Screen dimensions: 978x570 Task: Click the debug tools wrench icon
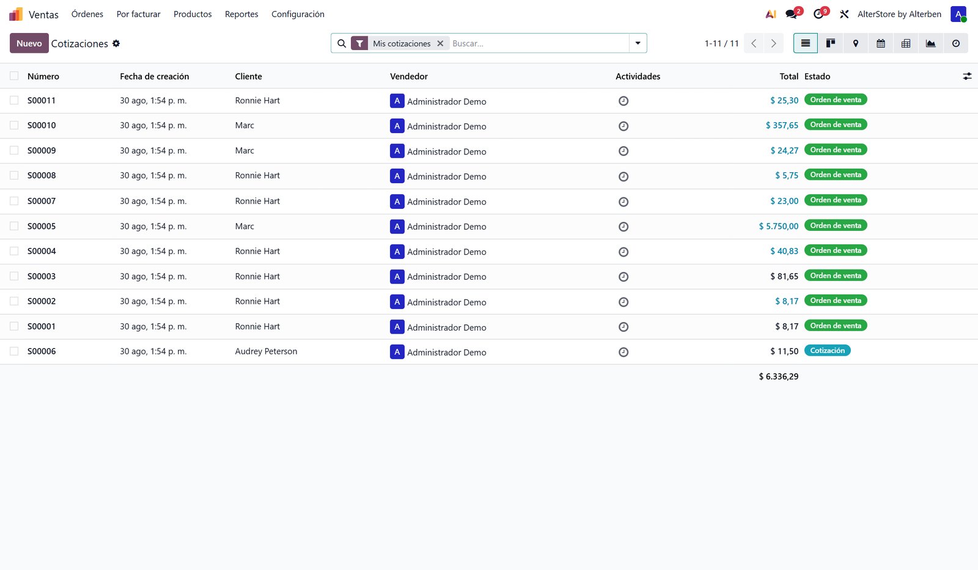(x=844, y=14)
